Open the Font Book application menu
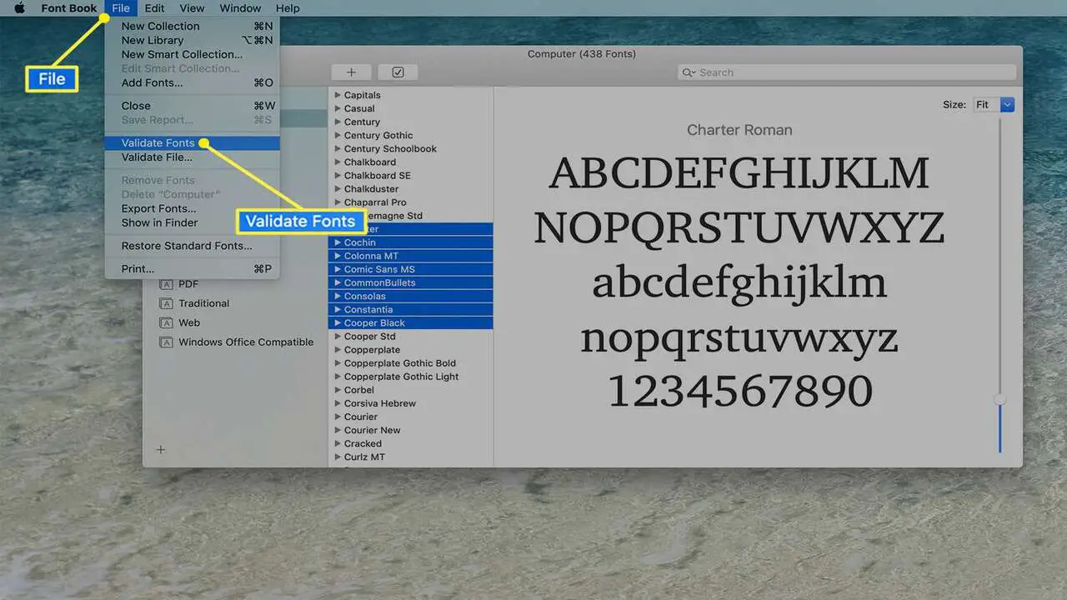 coord(69,8)
